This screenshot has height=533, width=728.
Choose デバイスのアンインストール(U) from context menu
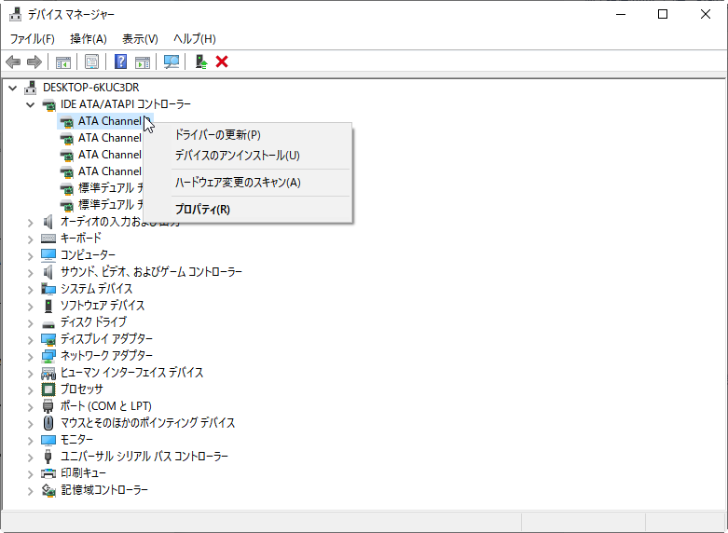click(x=247, y=156)
